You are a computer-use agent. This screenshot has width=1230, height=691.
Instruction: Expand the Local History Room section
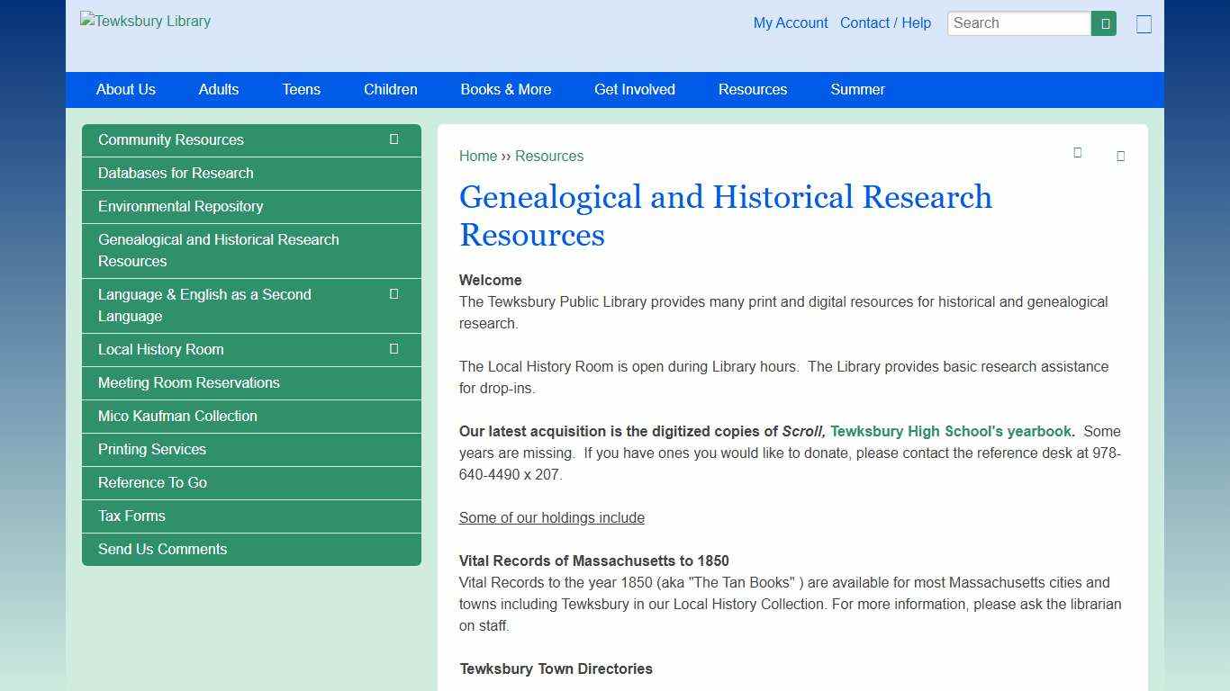point(393,349)
